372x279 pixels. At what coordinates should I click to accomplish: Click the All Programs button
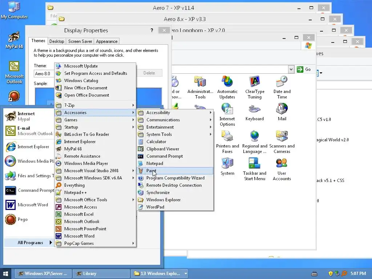(29, 243)
